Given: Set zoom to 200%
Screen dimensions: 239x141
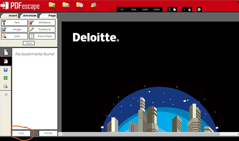Looking at the screenshot, I should (x=156, y=10).
